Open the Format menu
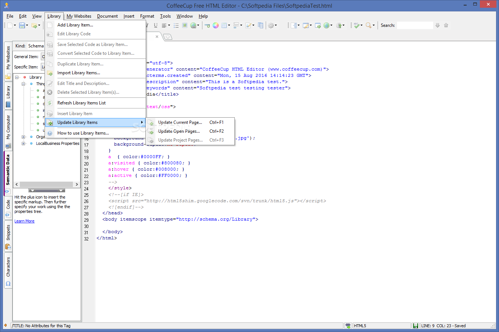 (147, 16)
